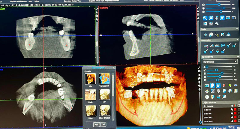This screenshot has width=240, height=129.
Task: Select the Transparent rendering preset thumbnail
Action: point(104,79)
